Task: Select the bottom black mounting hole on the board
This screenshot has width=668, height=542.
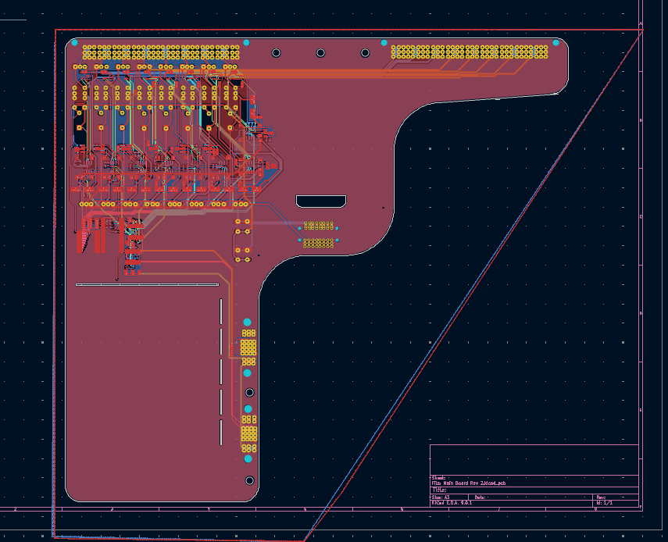Action: click(249, 480)
